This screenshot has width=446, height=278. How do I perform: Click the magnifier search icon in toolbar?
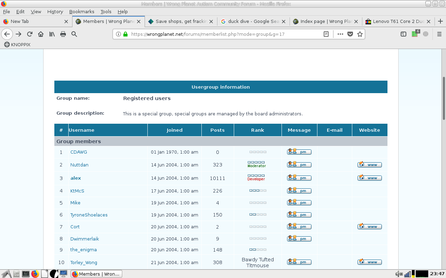tap(74, 34)
